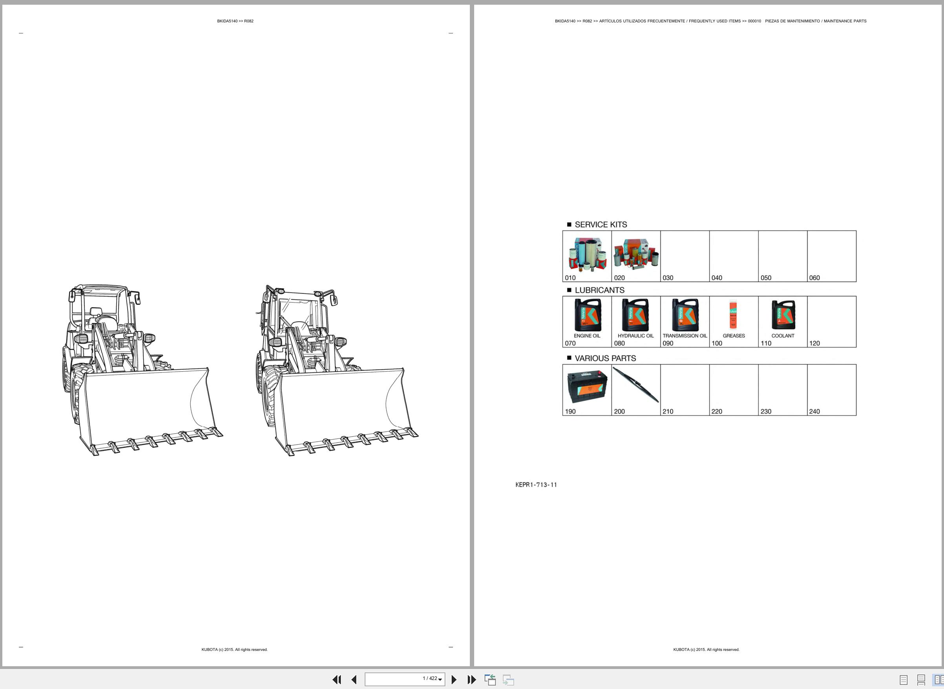Click the KEPR1-713-11 reference code
The height and width of the screenshot is (689, 944).
point(536,485)
